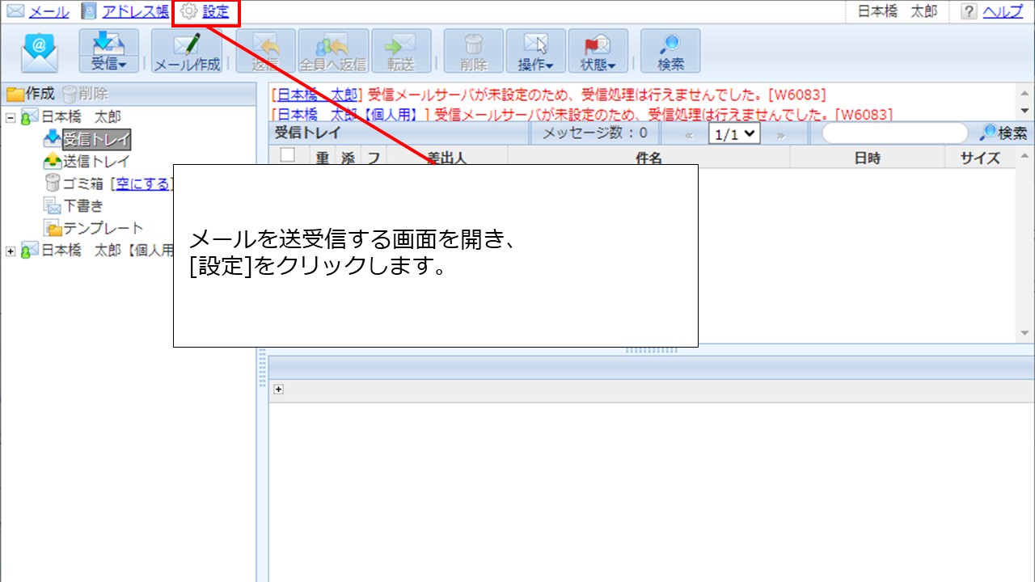Click the メール作成 compose button

[x=187, y=52]
